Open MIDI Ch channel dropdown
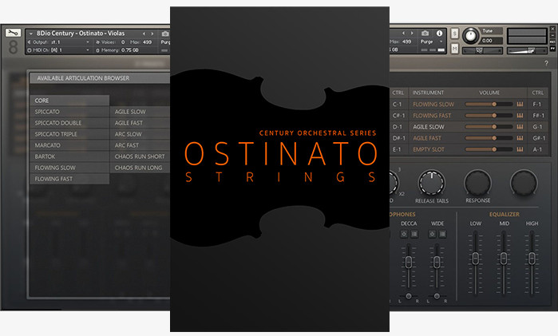The height and width of the screenshot is (336, 558). click(58, 50)
